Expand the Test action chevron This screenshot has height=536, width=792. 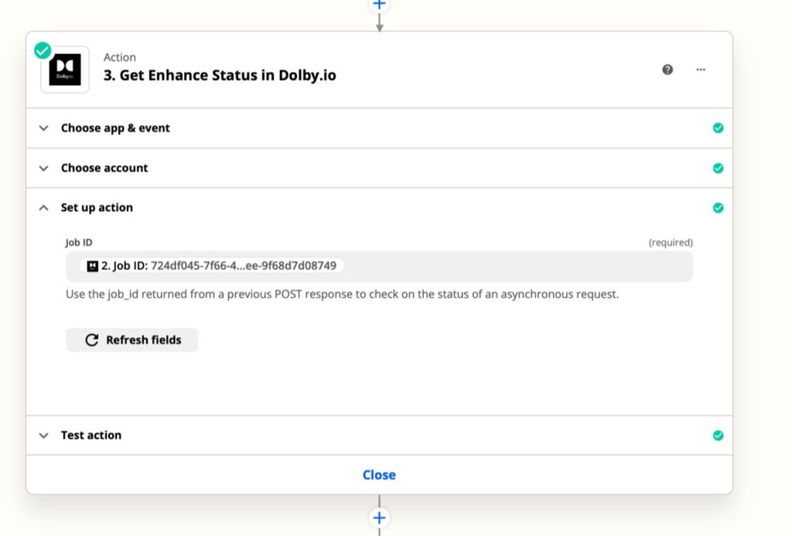coord(44,435)
